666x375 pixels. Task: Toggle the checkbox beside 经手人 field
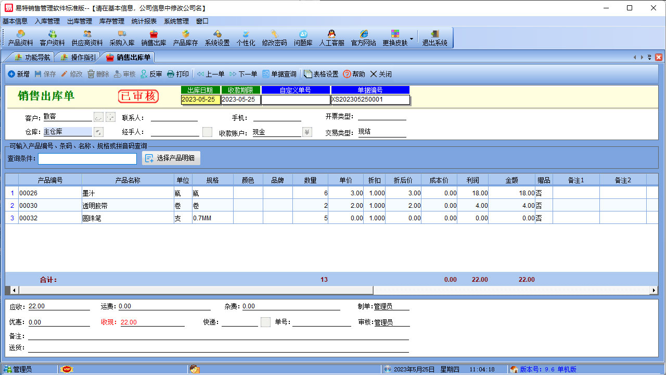tap(207, 132)
